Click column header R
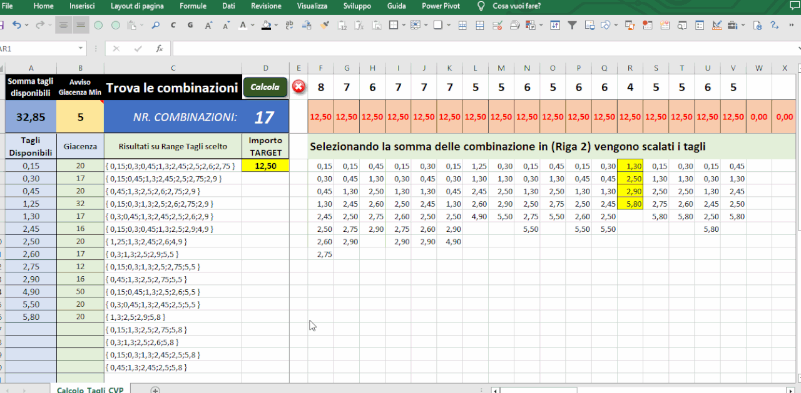Screen dimensions: 801x393 coord(630,68)
